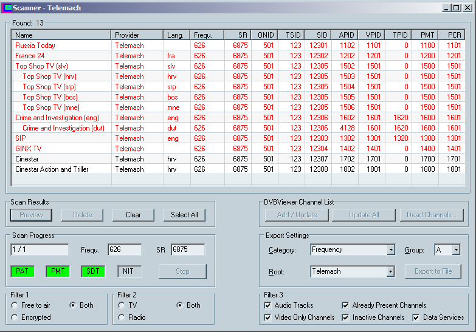
Task: Click the Scanner window title bar icon
Action: pos(7,8)
